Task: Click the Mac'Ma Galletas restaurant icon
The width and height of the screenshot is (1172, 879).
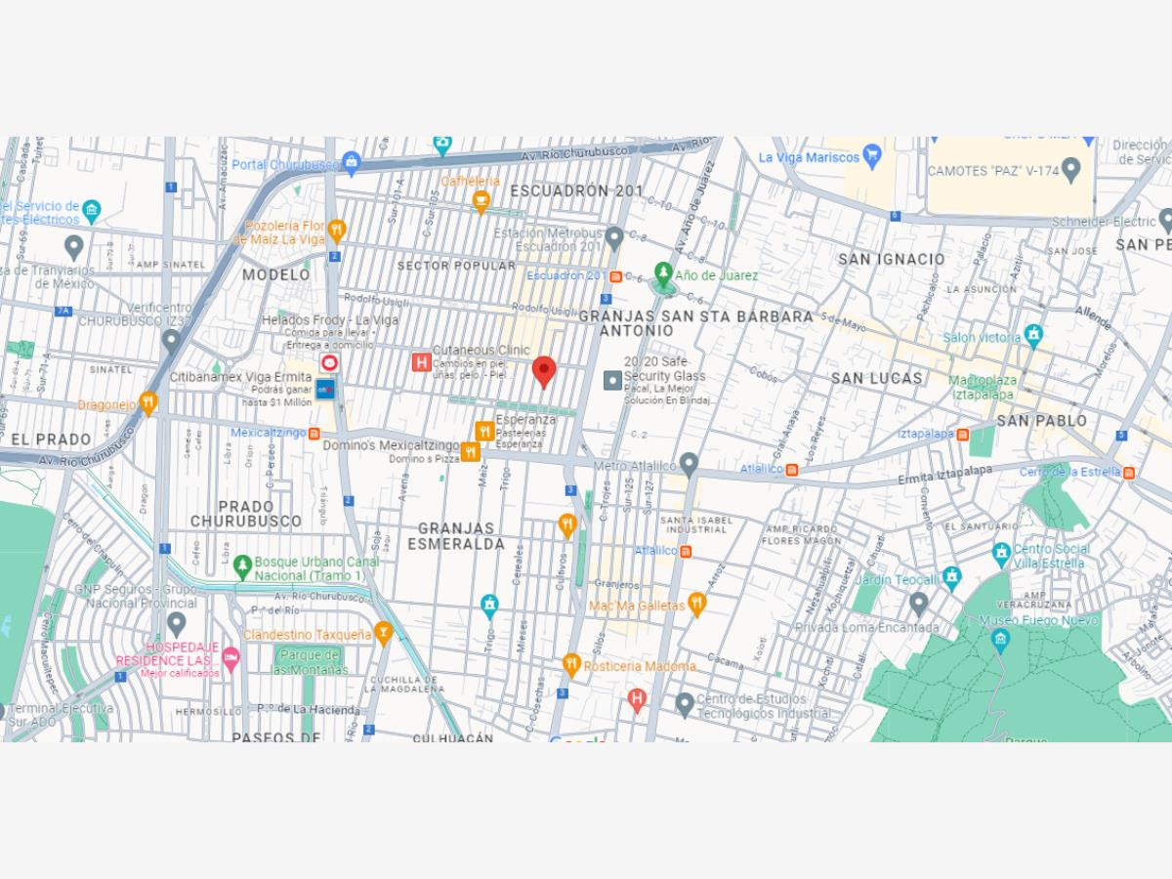Action: point(695,605)
